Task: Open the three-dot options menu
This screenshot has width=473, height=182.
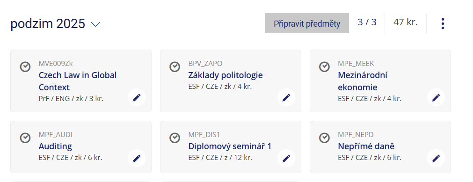Action: pos(443,23)
